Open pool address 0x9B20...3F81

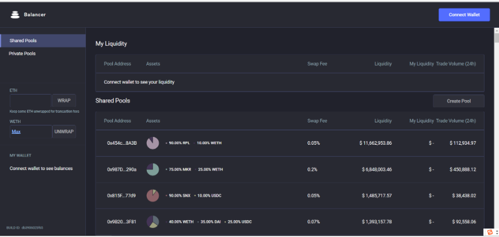coord(121,221)
